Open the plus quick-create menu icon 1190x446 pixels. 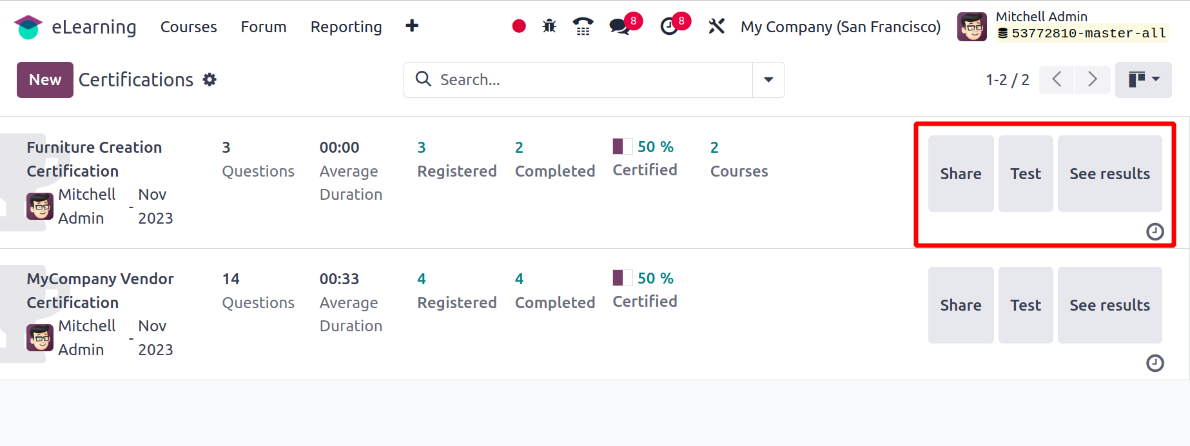click(x=412, y=26)
